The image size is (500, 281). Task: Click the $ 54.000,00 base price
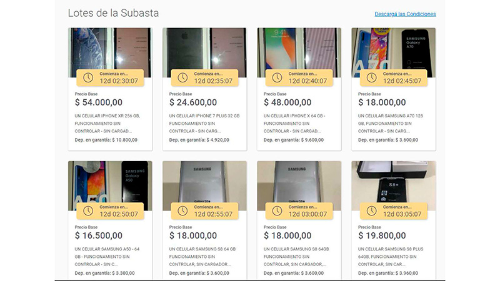99,102
